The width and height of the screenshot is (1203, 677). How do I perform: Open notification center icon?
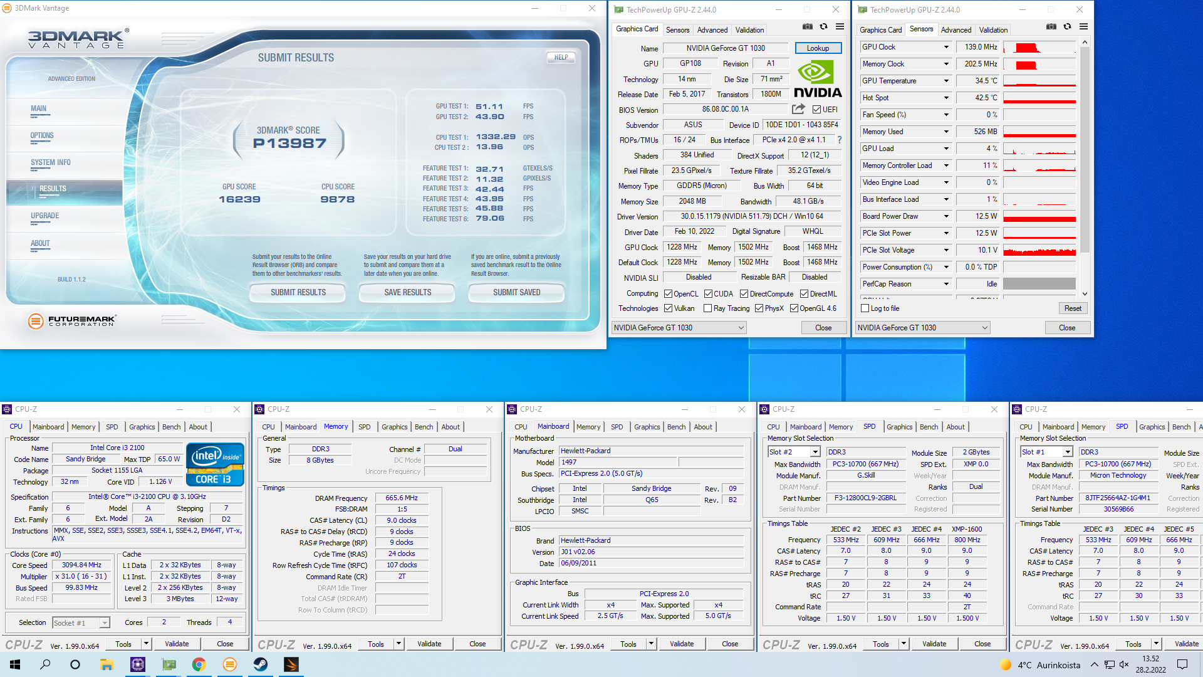coord(1182,664)
